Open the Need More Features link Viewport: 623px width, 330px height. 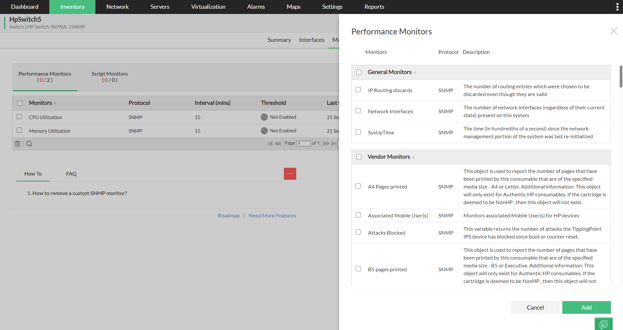coord(272,215)
